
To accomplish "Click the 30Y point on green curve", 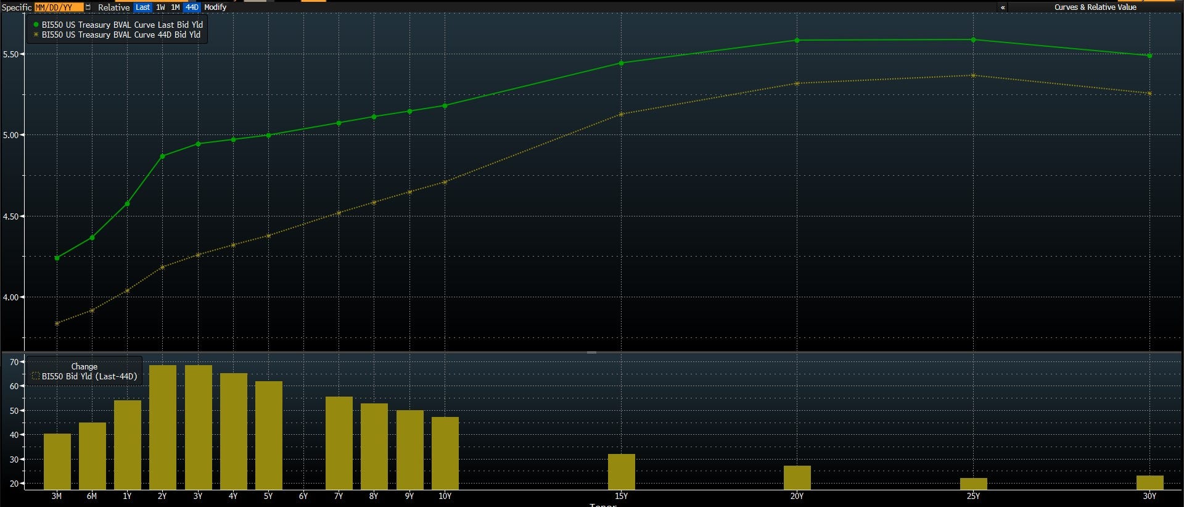I will (x=1149, y=56).
